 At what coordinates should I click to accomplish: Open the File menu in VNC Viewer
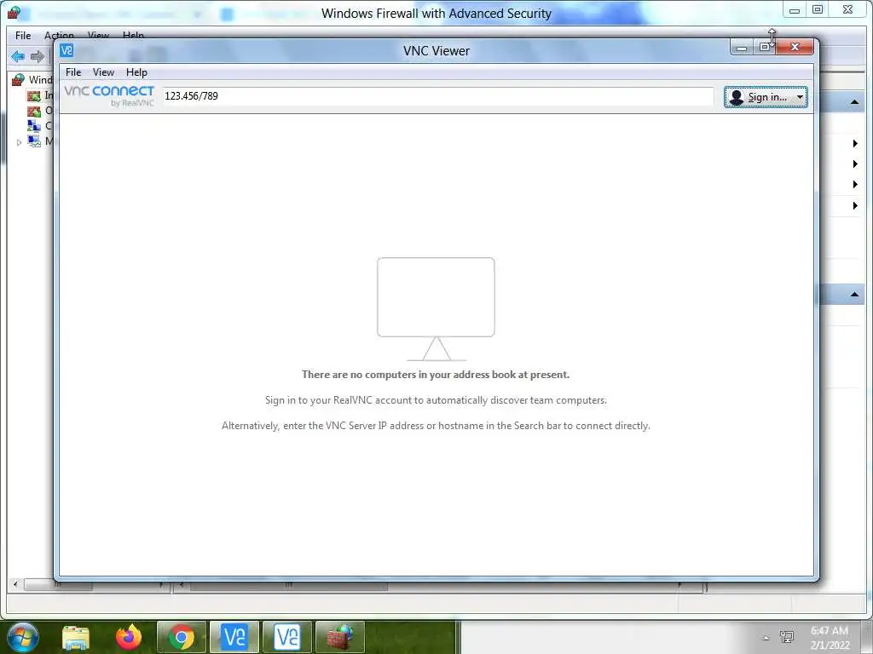pos(73,72)
